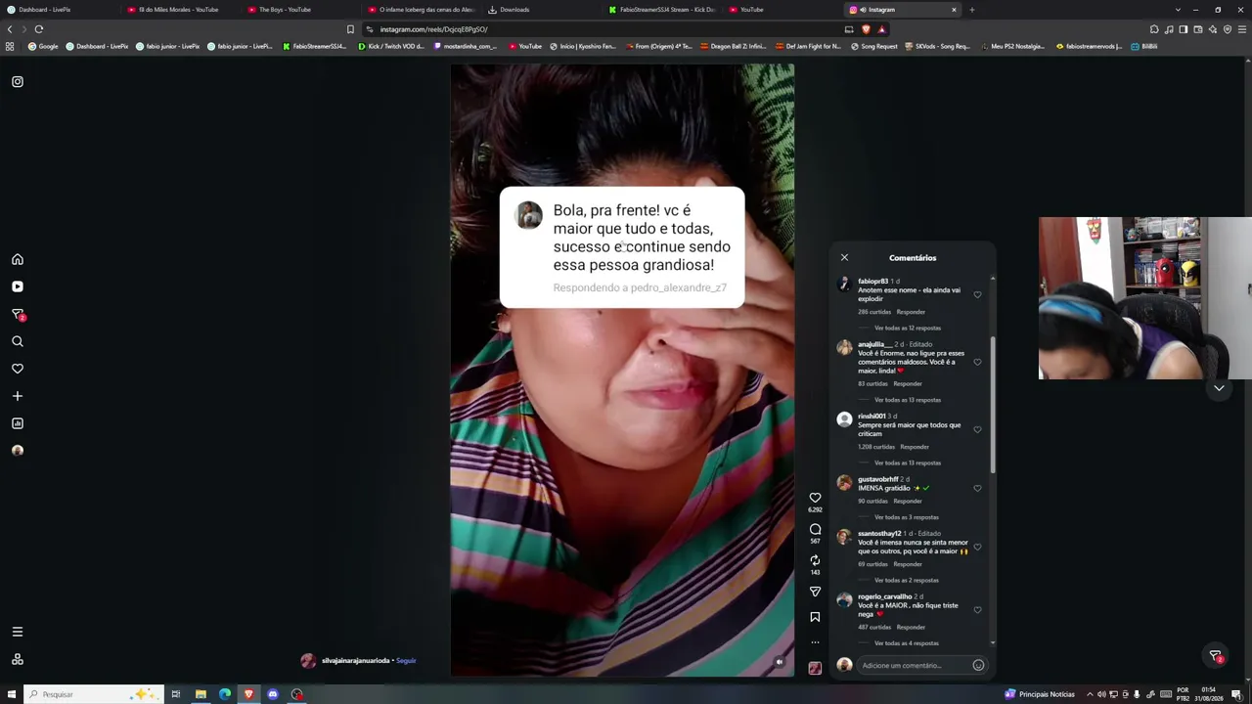Viewport: 1252px width, 704px height.
Task: Reply to gustavobrhff's comment
Action: pyautogui.click(x=908, y=502)
